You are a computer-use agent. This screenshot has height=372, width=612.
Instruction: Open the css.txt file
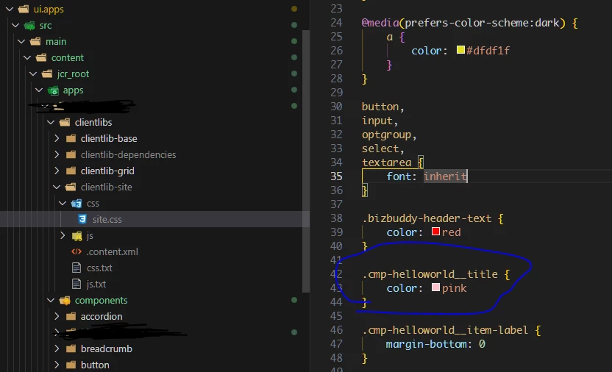[x=99, y=268]
